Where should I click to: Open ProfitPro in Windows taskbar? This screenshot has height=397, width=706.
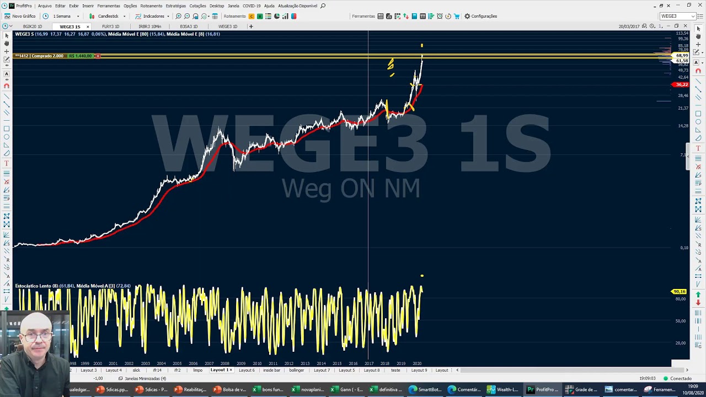pyautogui.click(x=543, y=389)
